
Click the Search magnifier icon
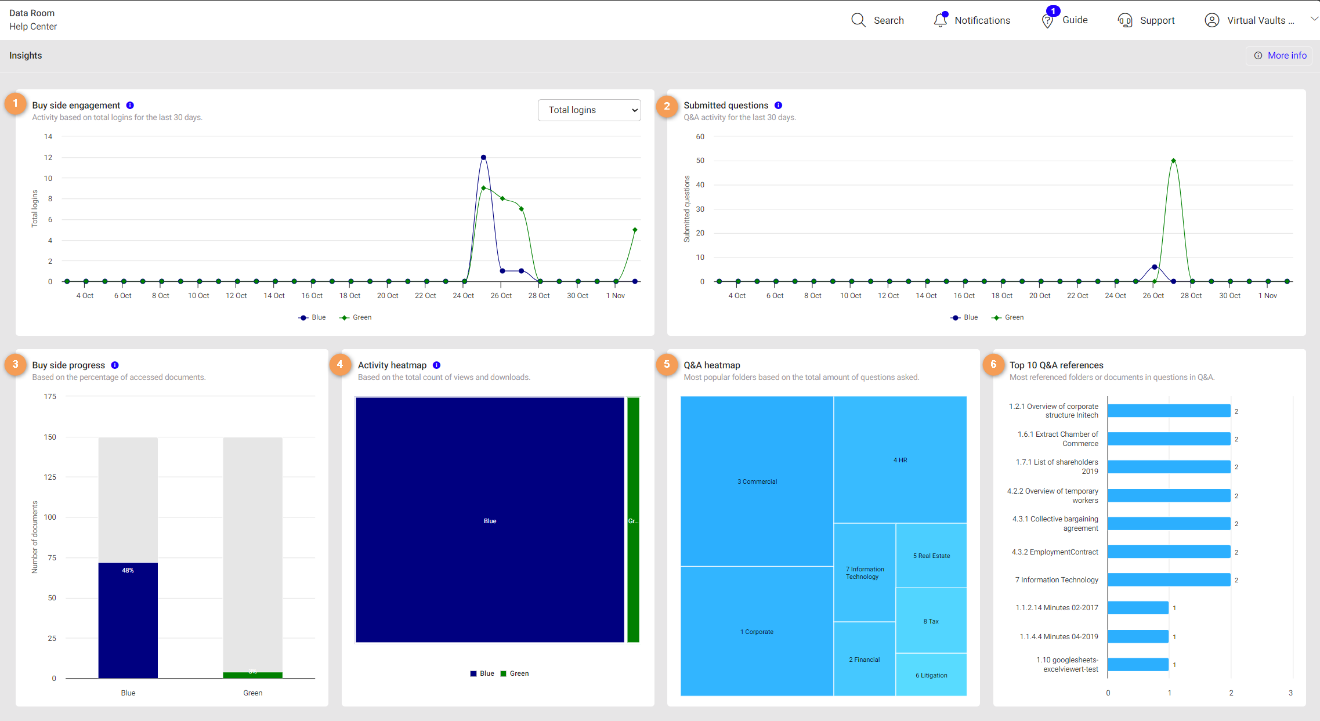(x=858, y=20)
